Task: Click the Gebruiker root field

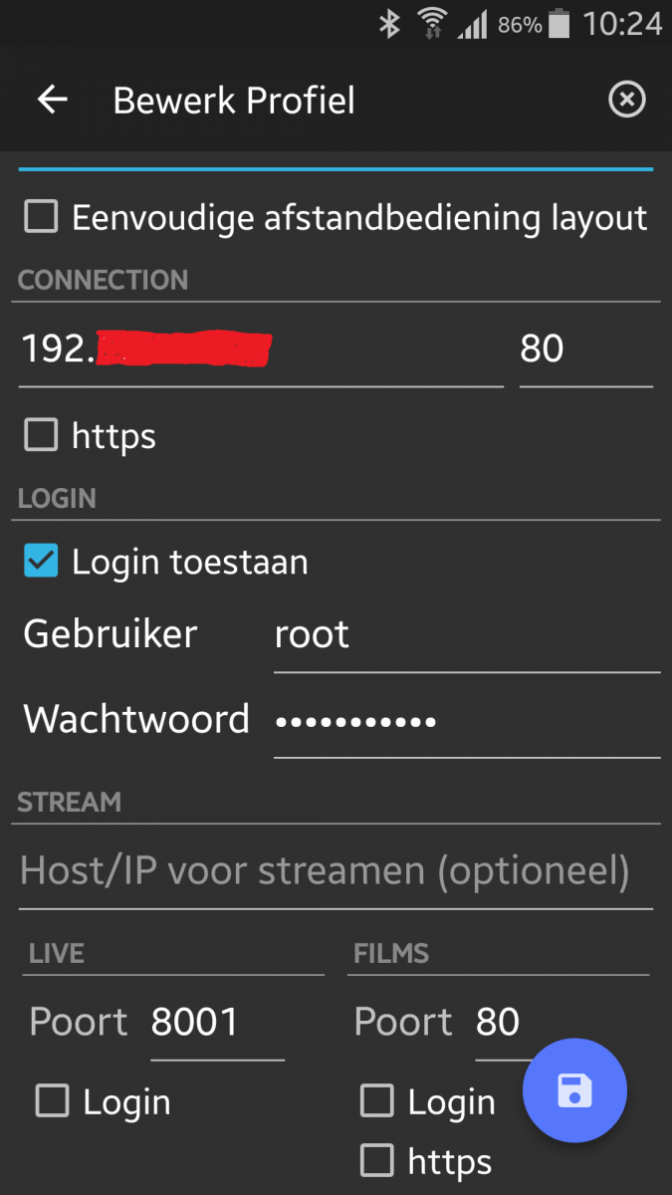Action: [466, 635]
